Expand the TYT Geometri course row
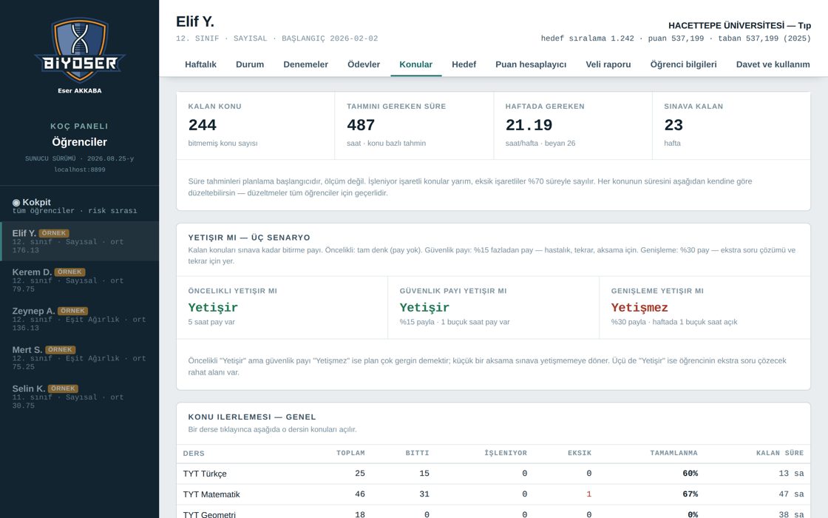828x518 pixels. [493, 512]
